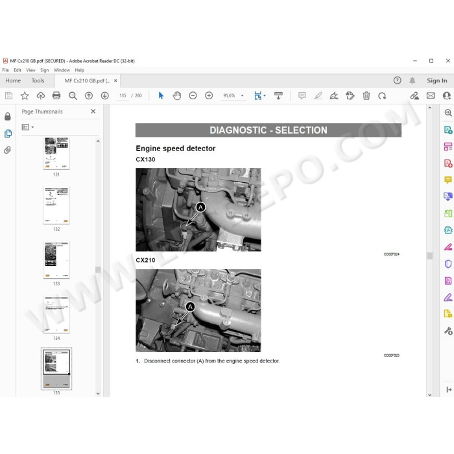454x454 pixels.
Task: Open the Create PDF tool in the right pane
Action: pos(448,163)
